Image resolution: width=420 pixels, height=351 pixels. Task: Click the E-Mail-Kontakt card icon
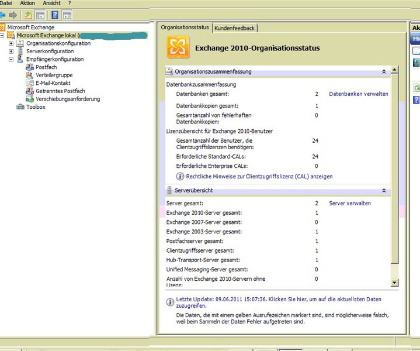click(x=29, y=83)
